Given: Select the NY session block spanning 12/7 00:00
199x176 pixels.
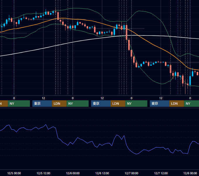Looking at the screenshot, I should [x=136, y=104].
